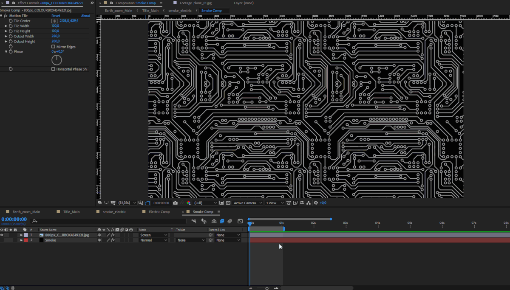Viewport: 510px width, 290px height.
Task: Click the About link for Motion Tile
Action: click(85, 16)
